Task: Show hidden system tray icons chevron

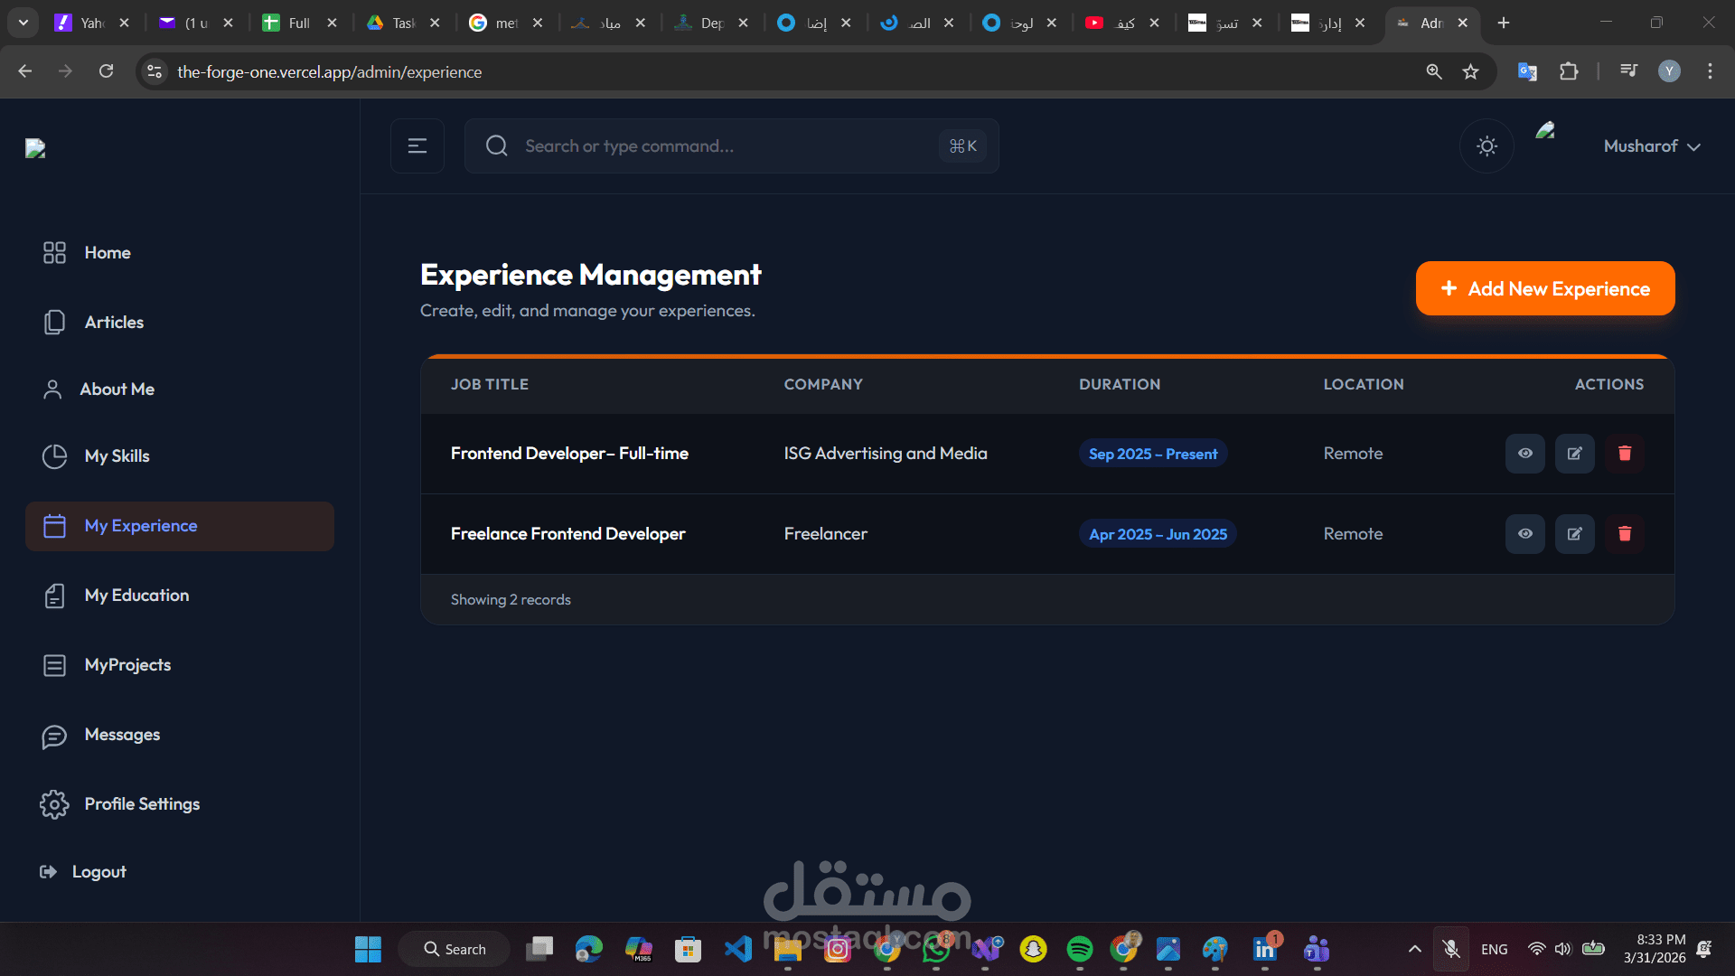Action: click(x=1414, y=949)
